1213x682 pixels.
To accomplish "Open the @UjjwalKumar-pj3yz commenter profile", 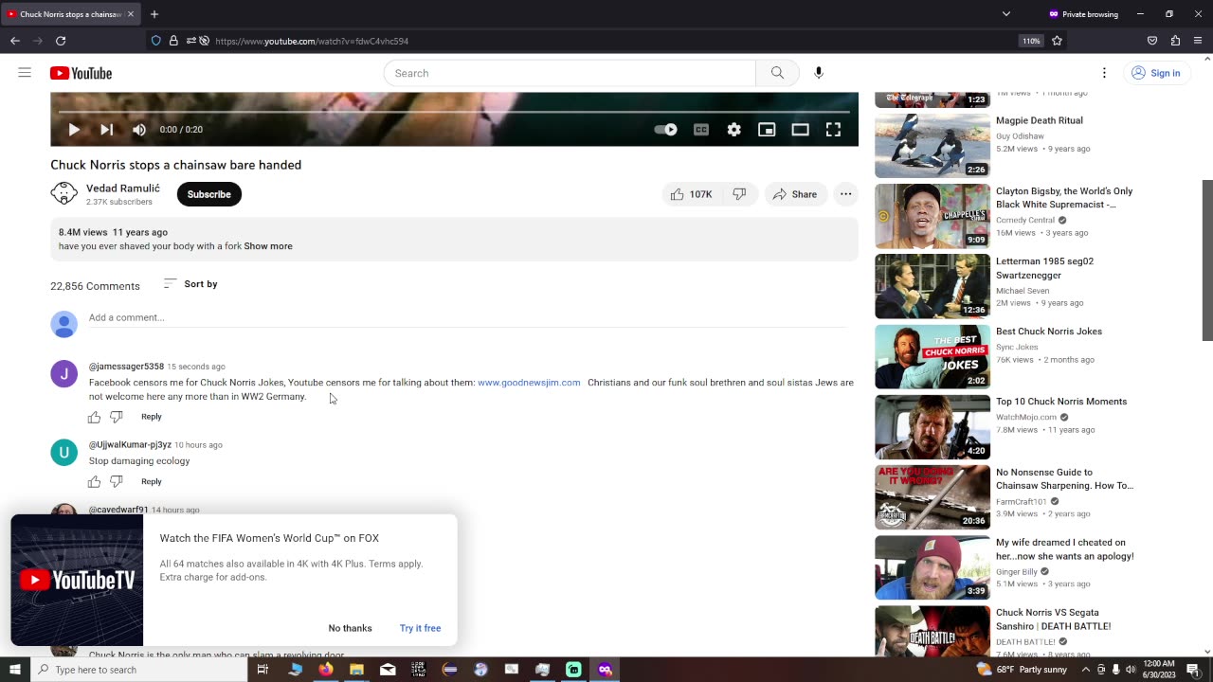I will coord(130,445).
